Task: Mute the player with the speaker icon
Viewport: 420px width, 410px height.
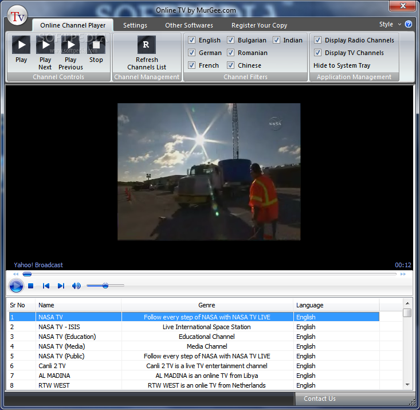Action: coord(76,286)
